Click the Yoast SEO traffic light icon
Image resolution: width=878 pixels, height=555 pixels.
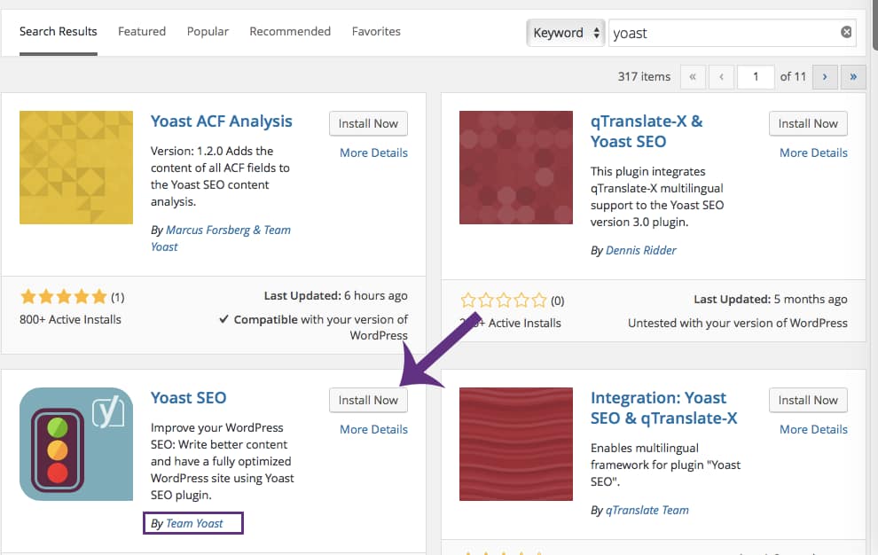[76, 444]
